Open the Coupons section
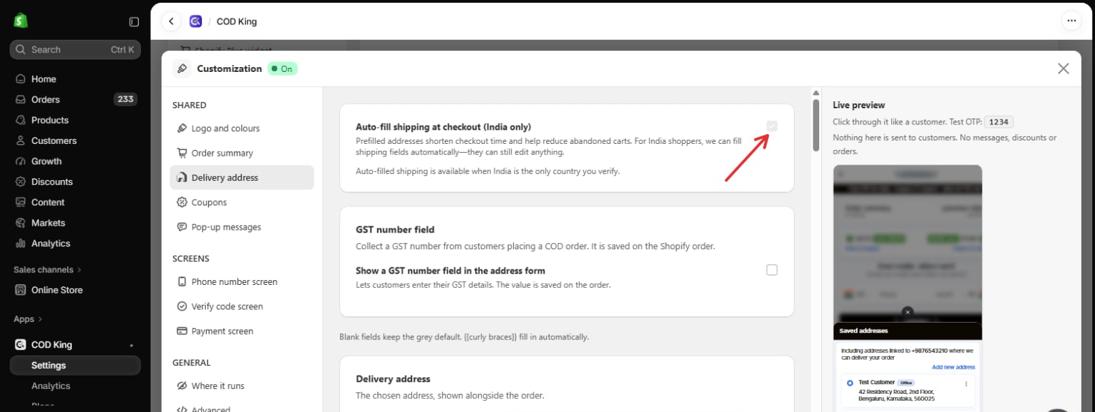 242,203
